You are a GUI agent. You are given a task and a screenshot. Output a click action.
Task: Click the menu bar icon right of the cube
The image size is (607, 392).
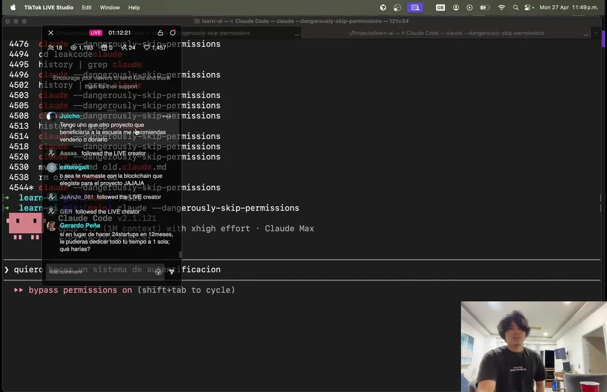coord(397,8)
